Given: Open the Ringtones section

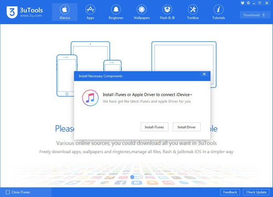Looking at the screenshot, I should (x=116, y=12).
